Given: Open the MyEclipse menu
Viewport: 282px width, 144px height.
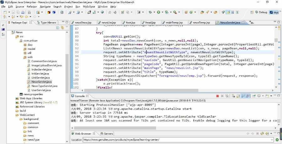Looking at the screenshot, I should (89, 7).
